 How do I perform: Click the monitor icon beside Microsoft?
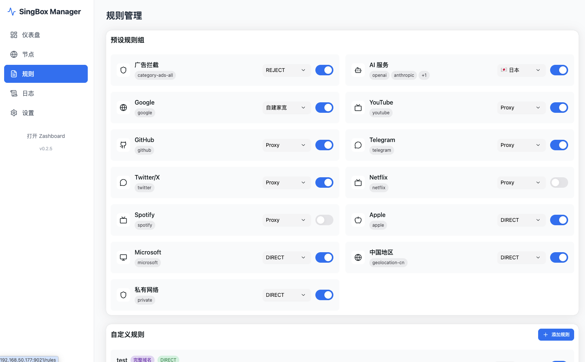coord(123,257)
